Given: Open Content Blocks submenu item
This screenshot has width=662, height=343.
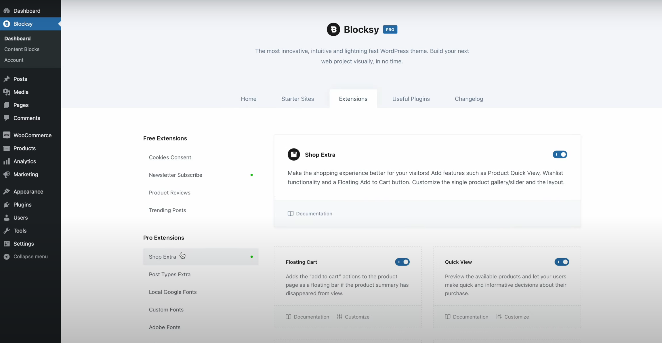Looking at the screenshot, I should 22,49.
